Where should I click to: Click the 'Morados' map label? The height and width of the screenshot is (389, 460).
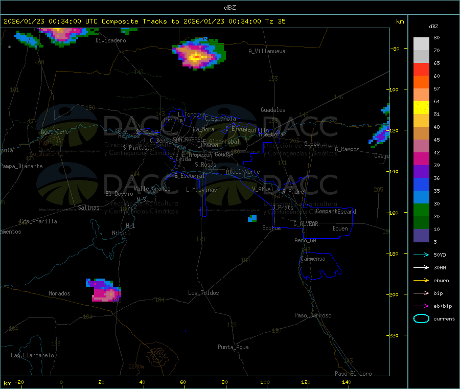(59, 293)
